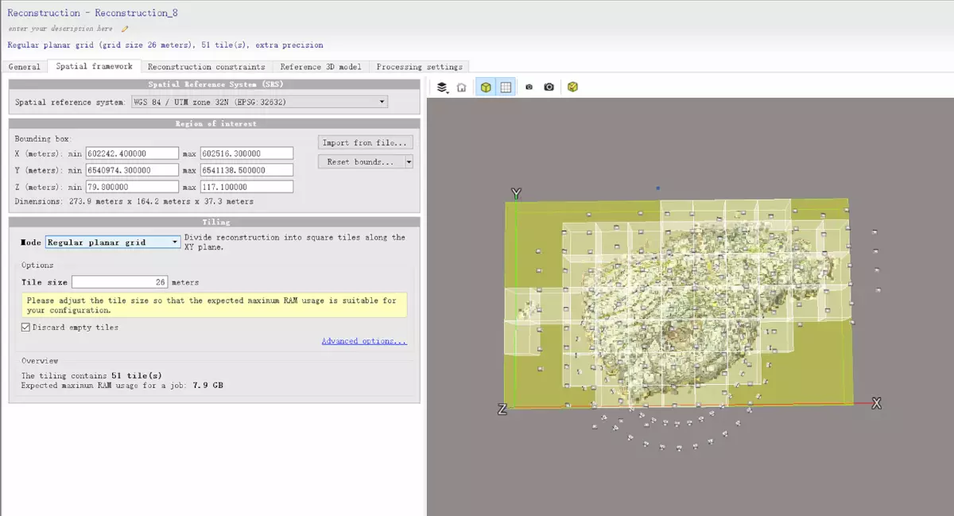Screen dimensions: 954x516
Task: Toggle the tiling grid display icon
Action: tap(505, 87)
